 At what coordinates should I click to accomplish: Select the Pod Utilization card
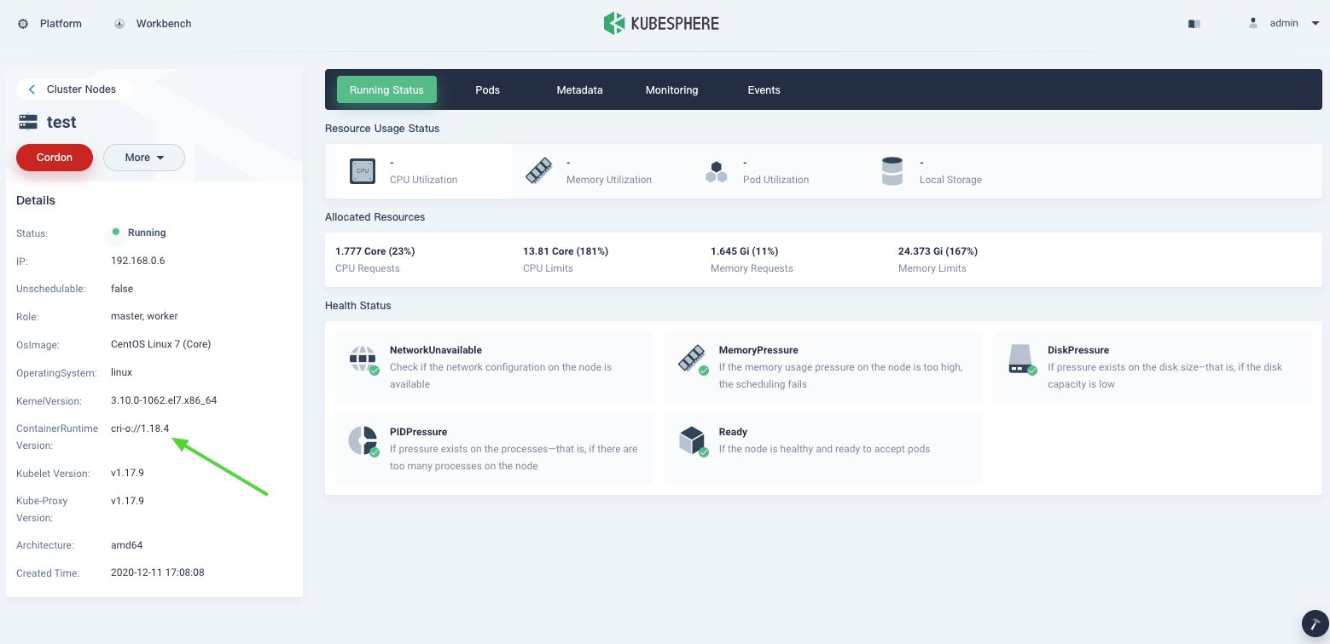[777, 171]
